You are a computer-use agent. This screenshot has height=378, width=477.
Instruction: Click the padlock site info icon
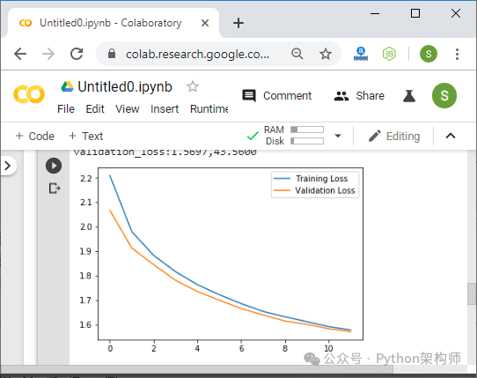(x=112, y=54)
